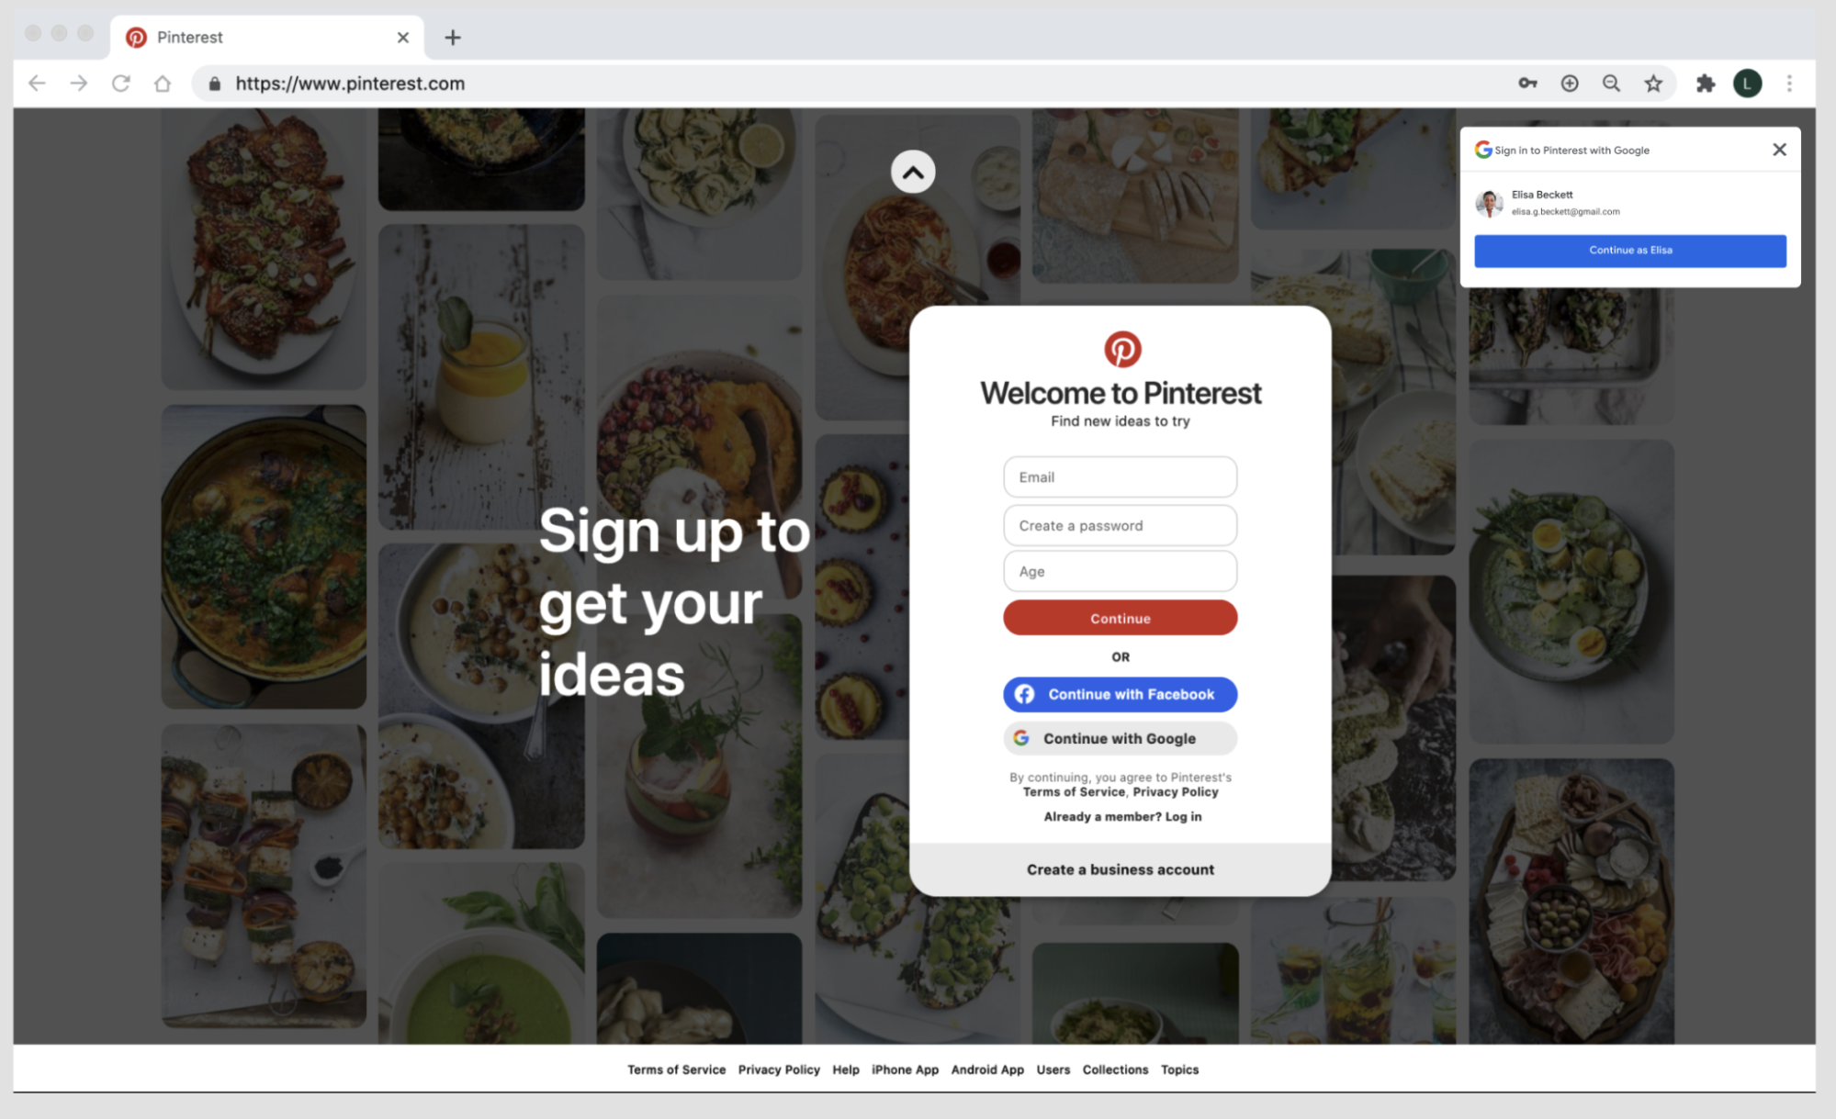Select the Email input field

1120,477
